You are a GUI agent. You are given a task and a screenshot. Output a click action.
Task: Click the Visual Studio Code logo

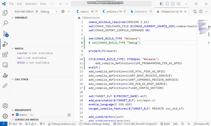click(x=4, y=4)
